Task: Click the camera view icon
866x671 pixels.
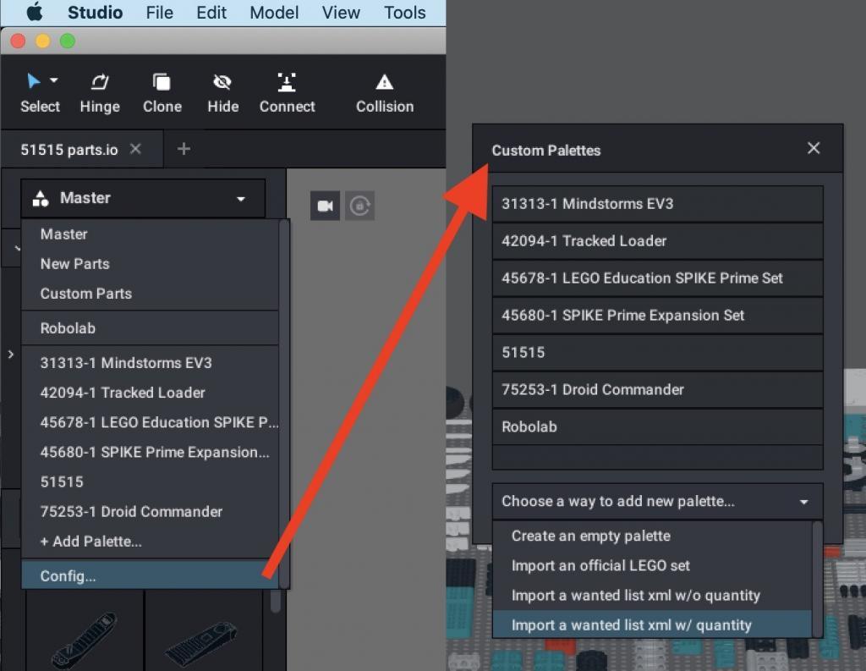Action: [x=325, y=206]
